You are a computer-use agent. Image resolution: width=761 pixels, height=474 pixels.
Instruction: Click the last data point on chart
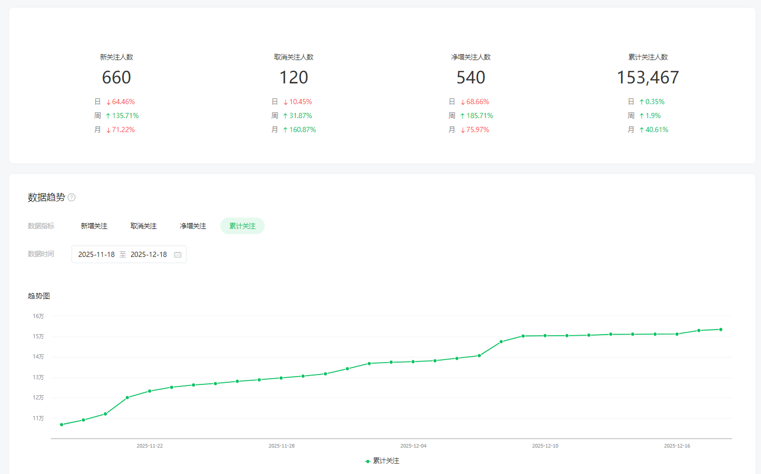pyautogui.click(x=721, y=329)
